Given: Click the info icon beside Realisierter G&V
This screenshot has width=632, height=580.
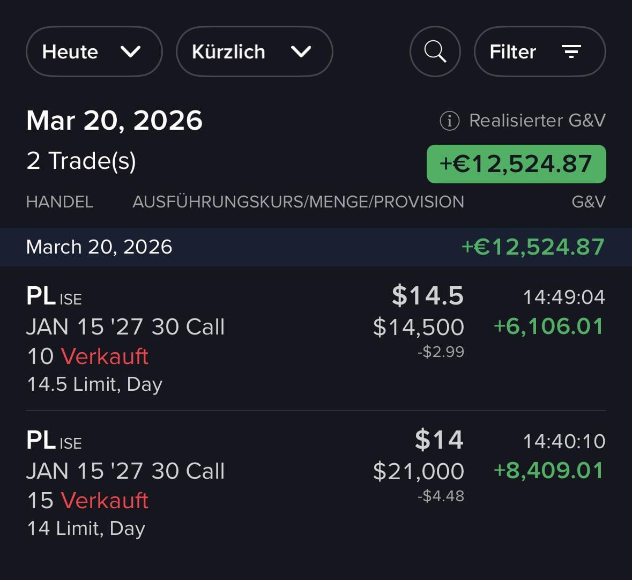Looking at the screenshot, I should [449, 121].
